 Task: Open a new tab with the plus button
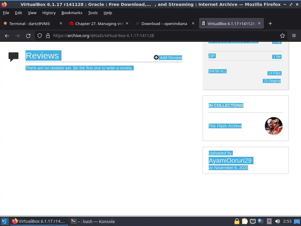(270, 24)
